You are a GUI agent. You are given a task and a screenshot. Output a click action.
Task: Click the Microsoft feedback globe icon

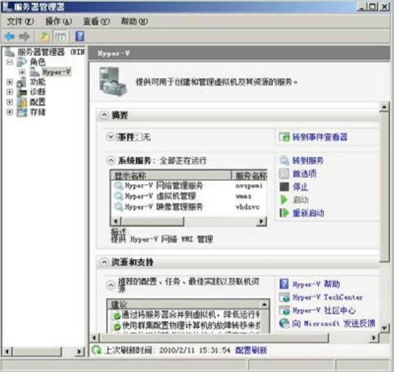(284, 323)
